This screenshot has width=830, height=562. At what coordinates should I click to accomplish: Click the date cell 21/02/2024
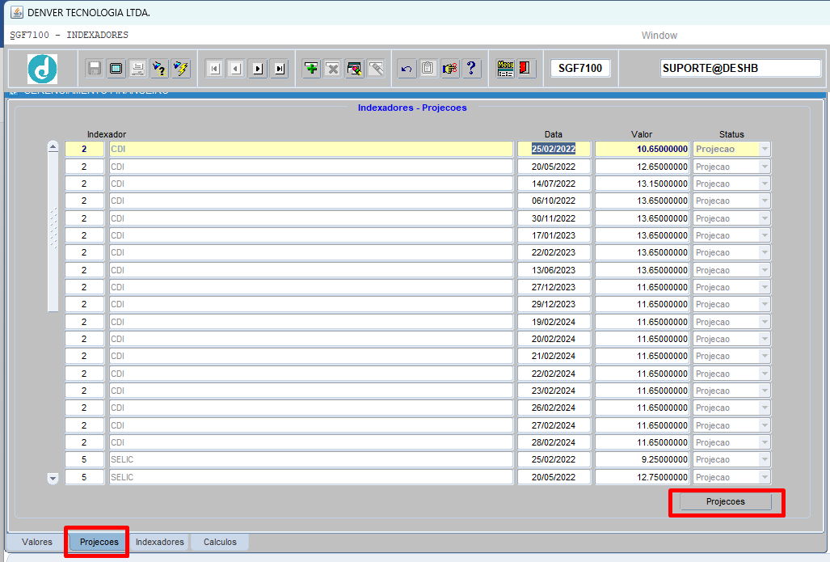pyautogui.click(x=554, y=356)
